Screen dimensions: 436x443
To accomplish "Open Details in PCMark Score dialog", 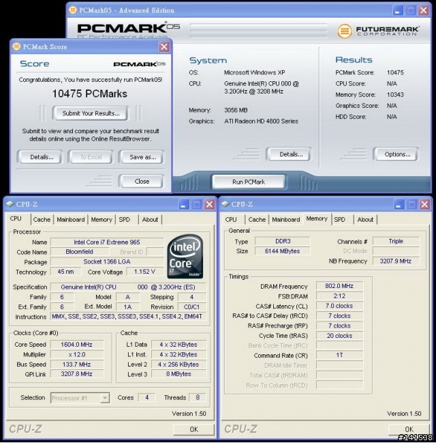I will click(x=40, y=157).
